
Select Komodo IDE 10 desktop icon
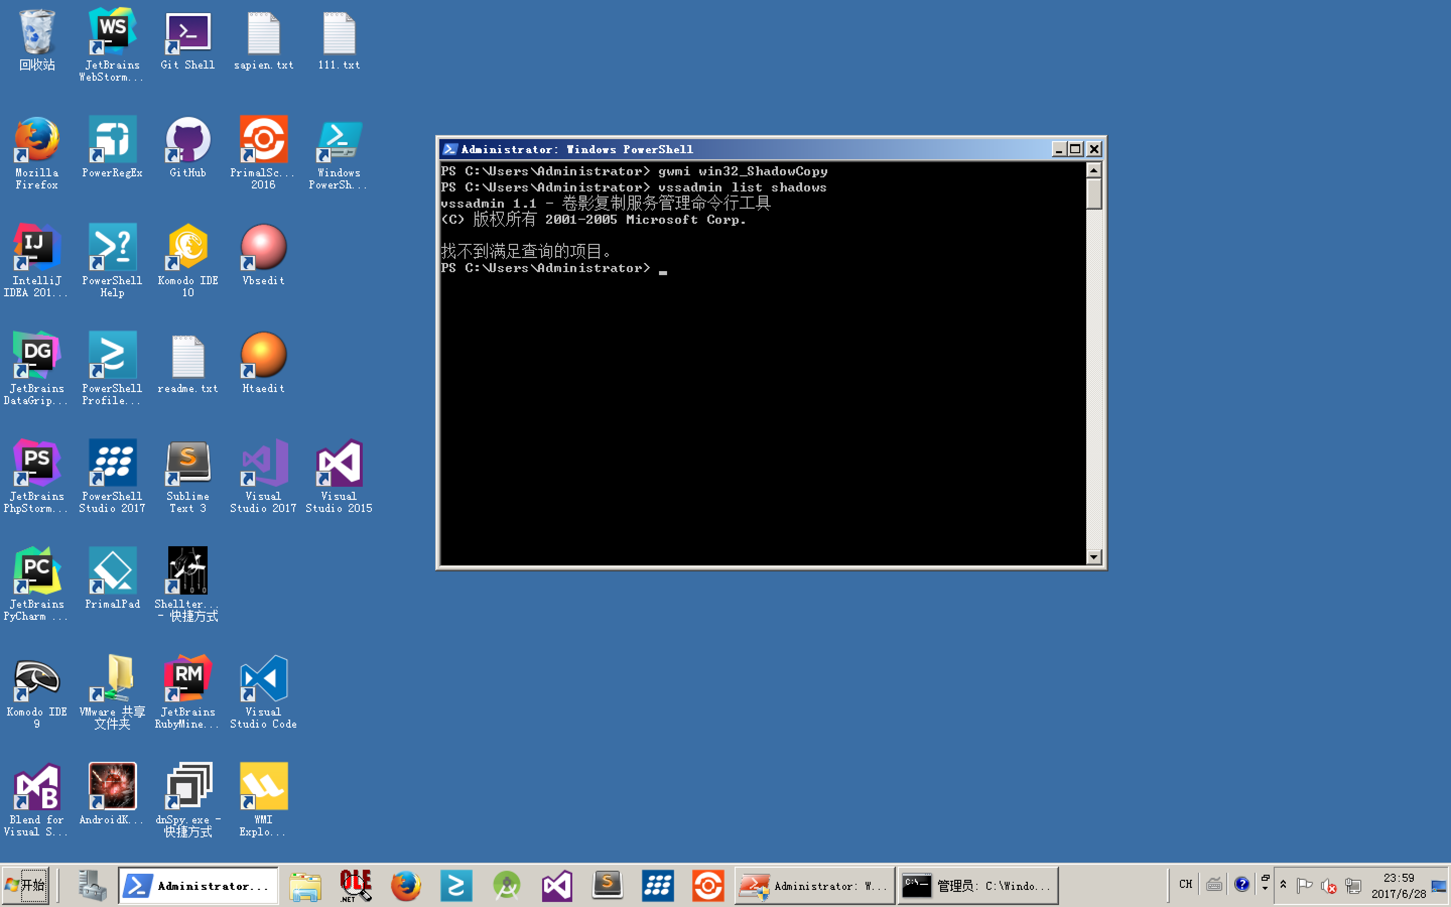click(187, 261)
